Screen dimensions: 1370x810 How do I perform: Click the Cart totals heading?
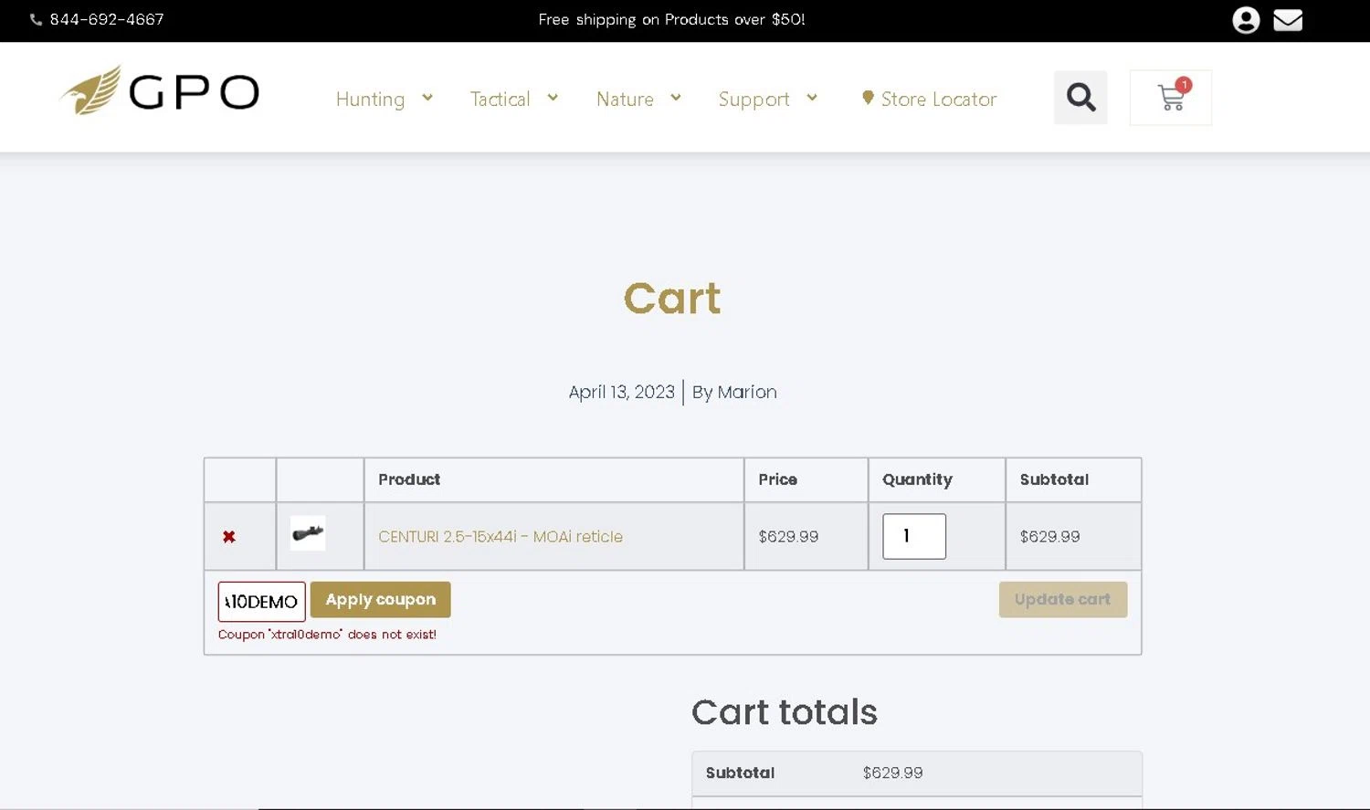tap(785, 712)
